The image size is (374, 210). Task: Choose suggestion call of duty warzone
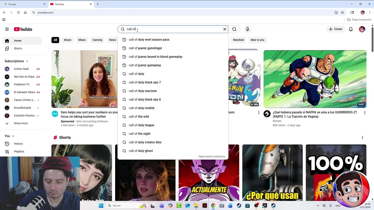pyautogui.click(x=173, y=91)
